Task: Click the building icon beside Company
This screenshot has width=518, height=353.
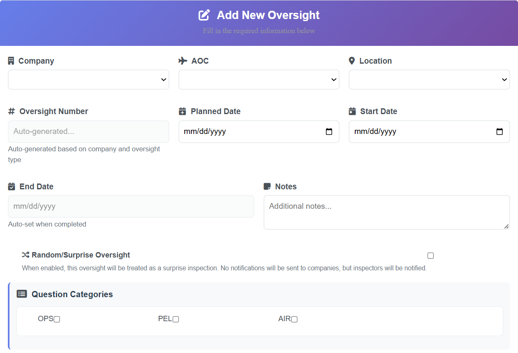Action: (x=11, y=61)
